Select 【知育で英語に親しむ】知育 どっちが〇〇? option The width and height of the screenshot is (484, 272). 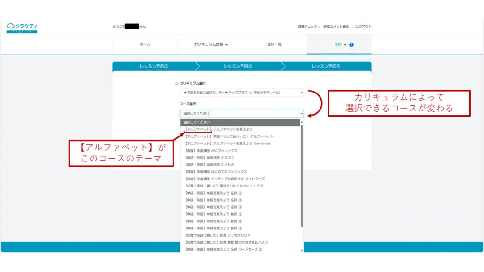pos(217,235)
